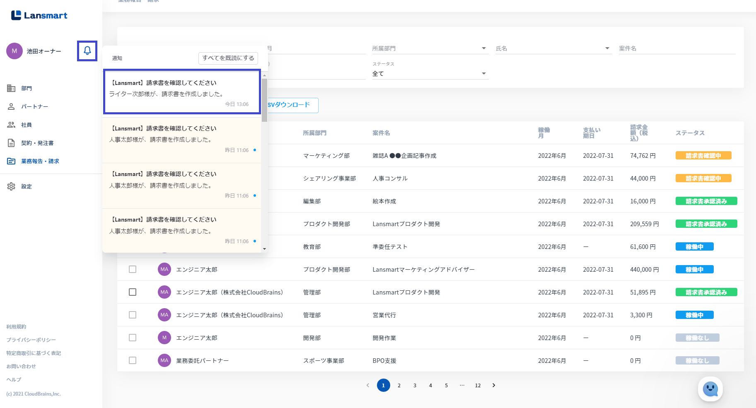Check the box for Lansmartマーケティングアドバイザー row
Image resolution: width=756 pixels, height=408 pixels.
[x=133, y=269]
